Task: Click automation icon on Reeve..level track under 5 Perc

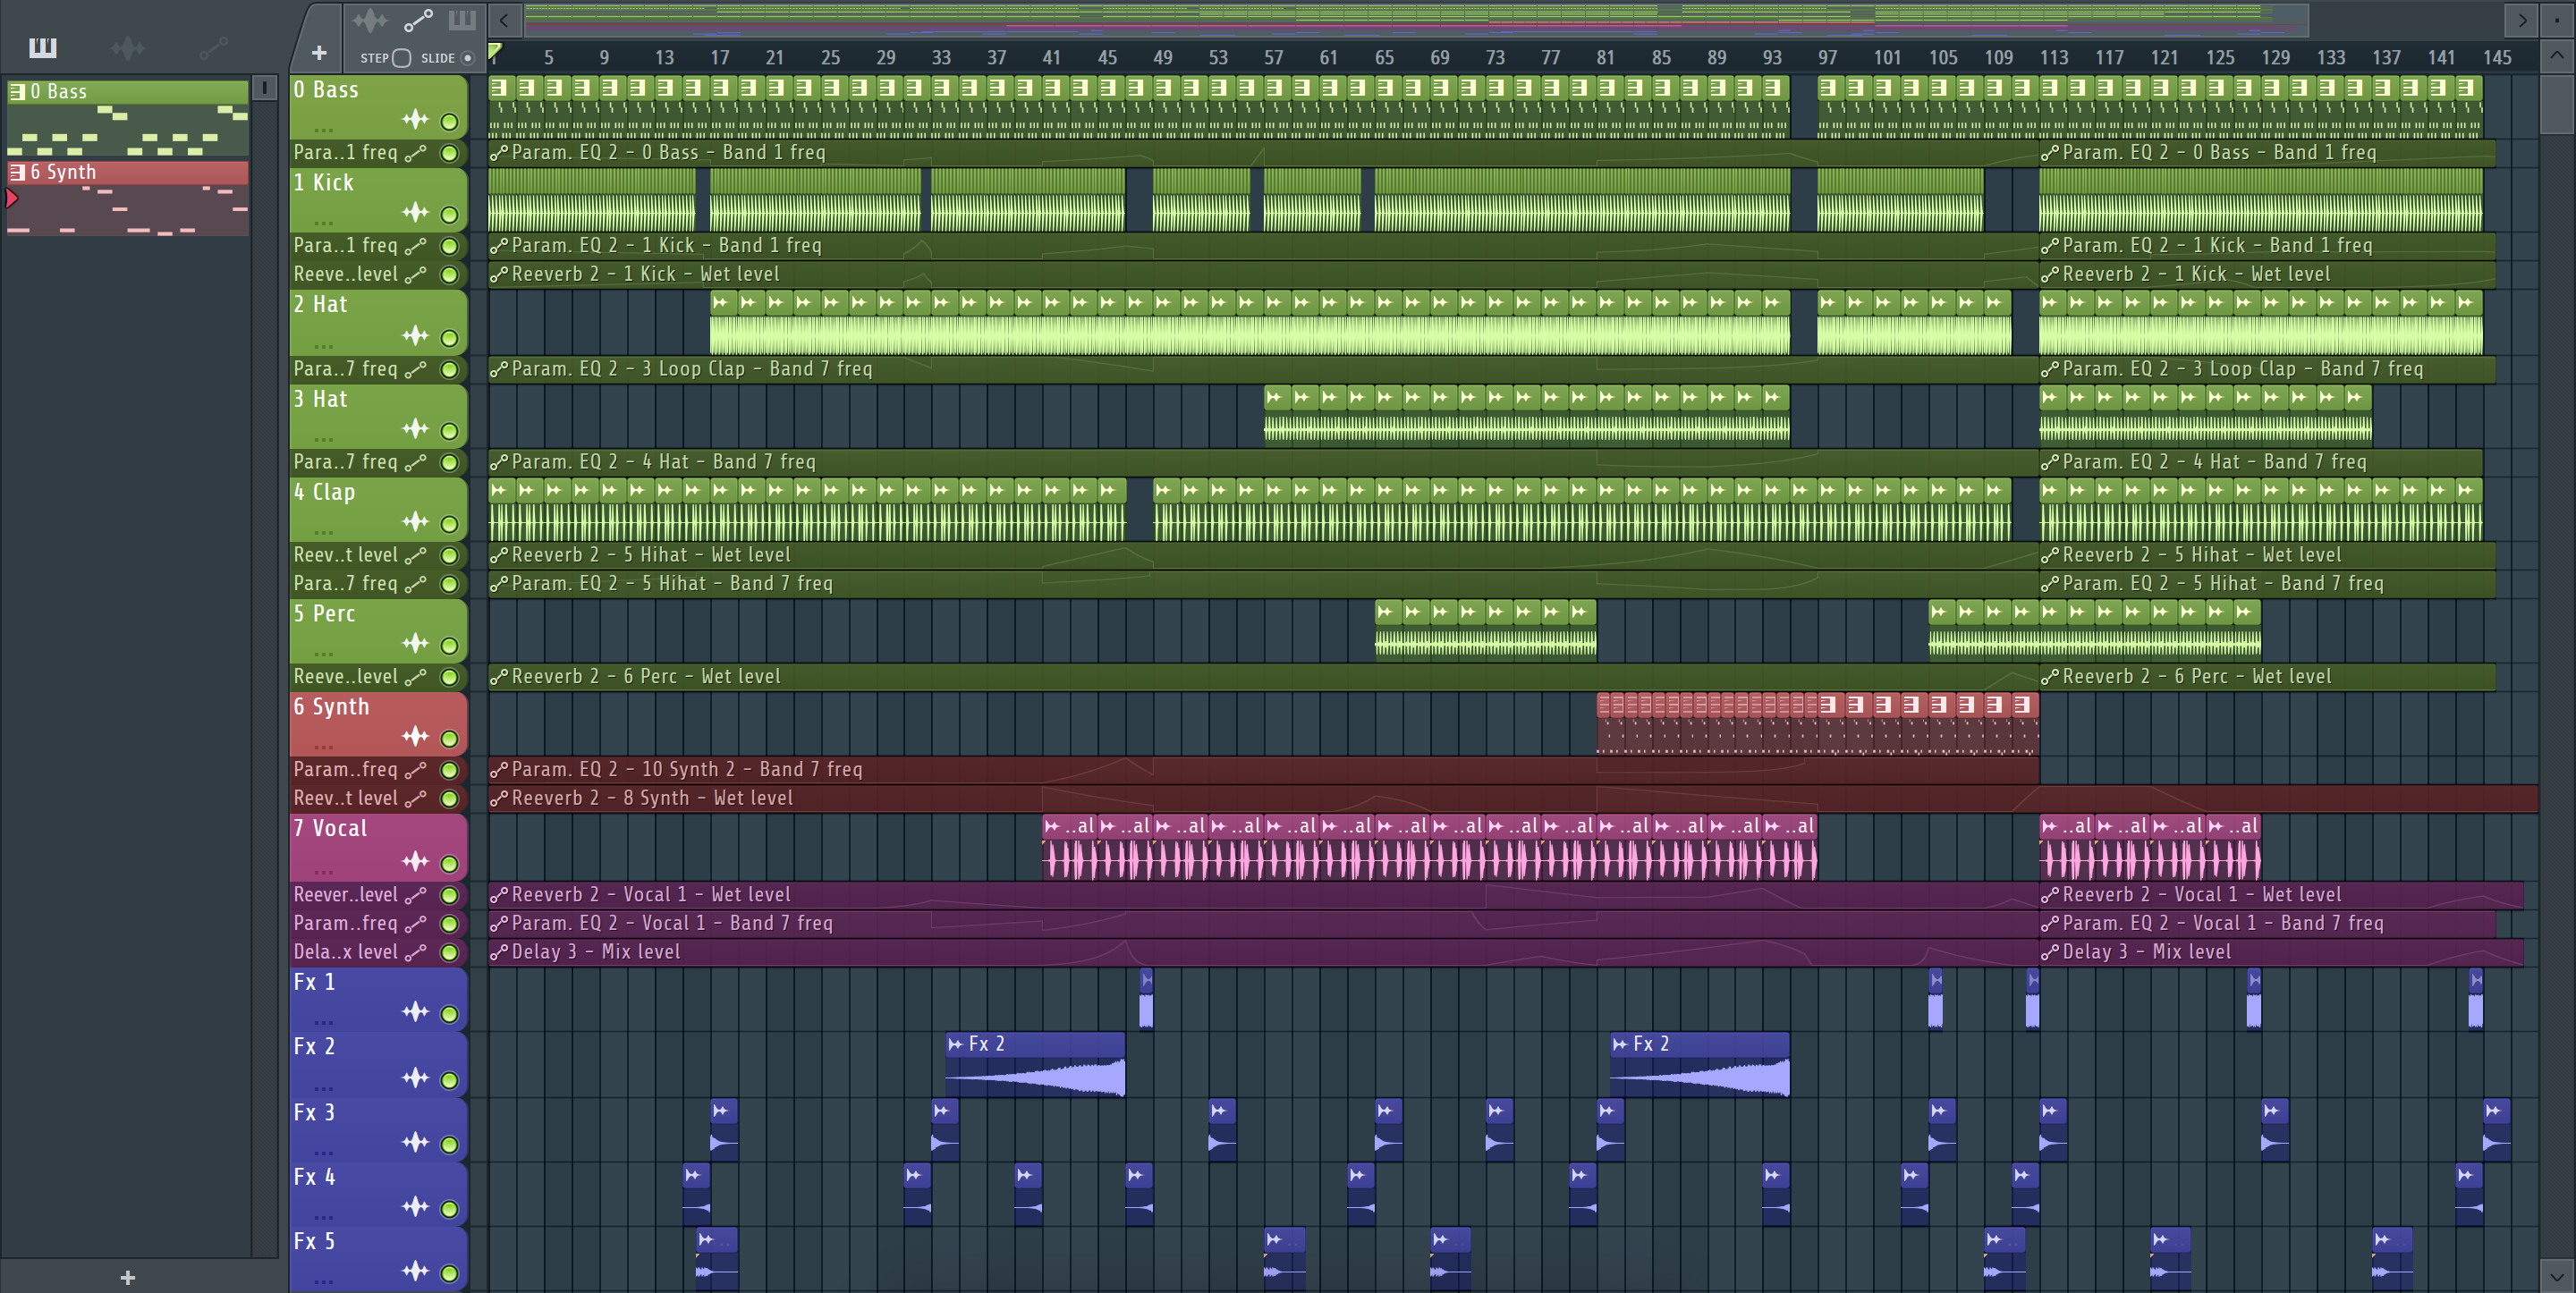Action: 416,677
